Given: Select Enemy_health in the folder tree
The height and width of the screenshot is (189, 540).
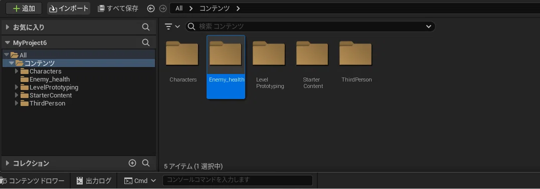Looking at the screenshot, I should click(50, 79).
